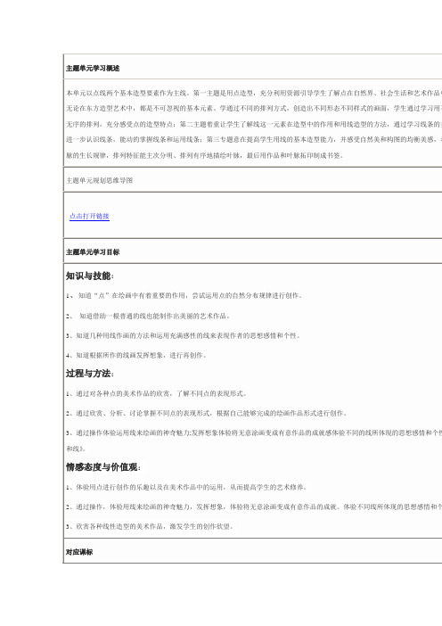Click the line starting 本单元以点线两个基本造型要素

pos(254,93)
